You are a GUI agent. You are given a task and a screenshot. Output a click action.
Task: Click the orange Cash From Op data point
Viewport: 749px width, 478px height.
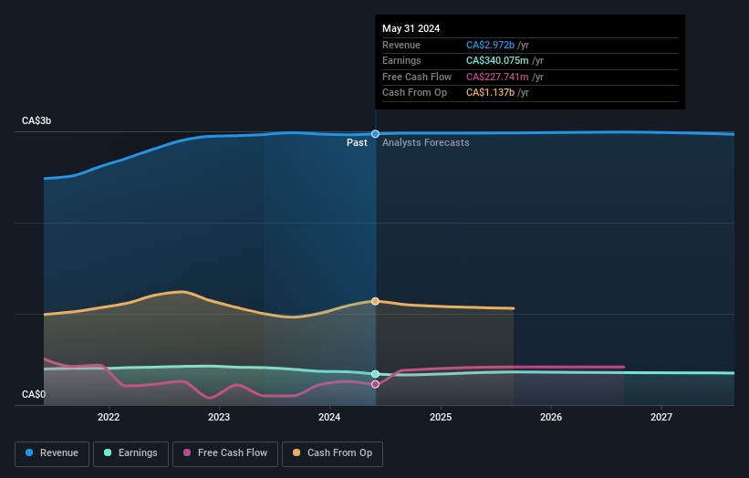(376, 301)
